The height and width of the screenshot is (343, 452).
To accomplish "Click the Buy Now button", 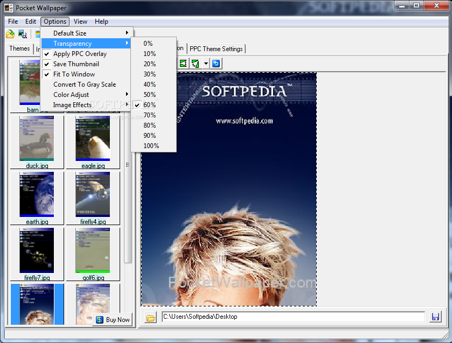I will point(113,320).
